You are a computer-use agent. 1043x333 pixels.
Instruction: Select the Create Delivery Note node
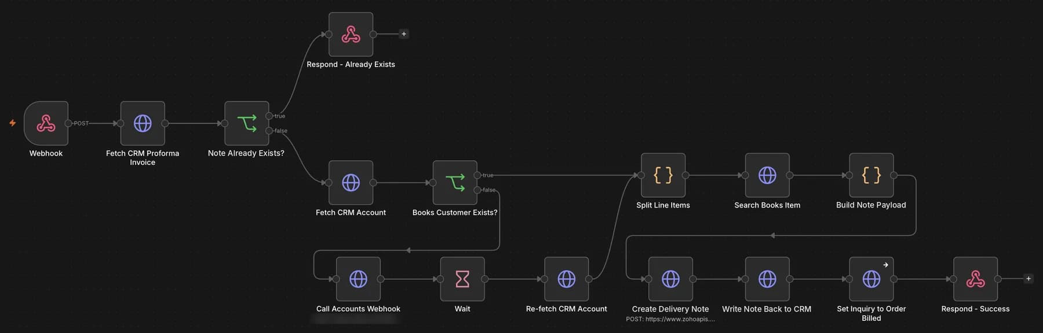[x=670, y=279]
